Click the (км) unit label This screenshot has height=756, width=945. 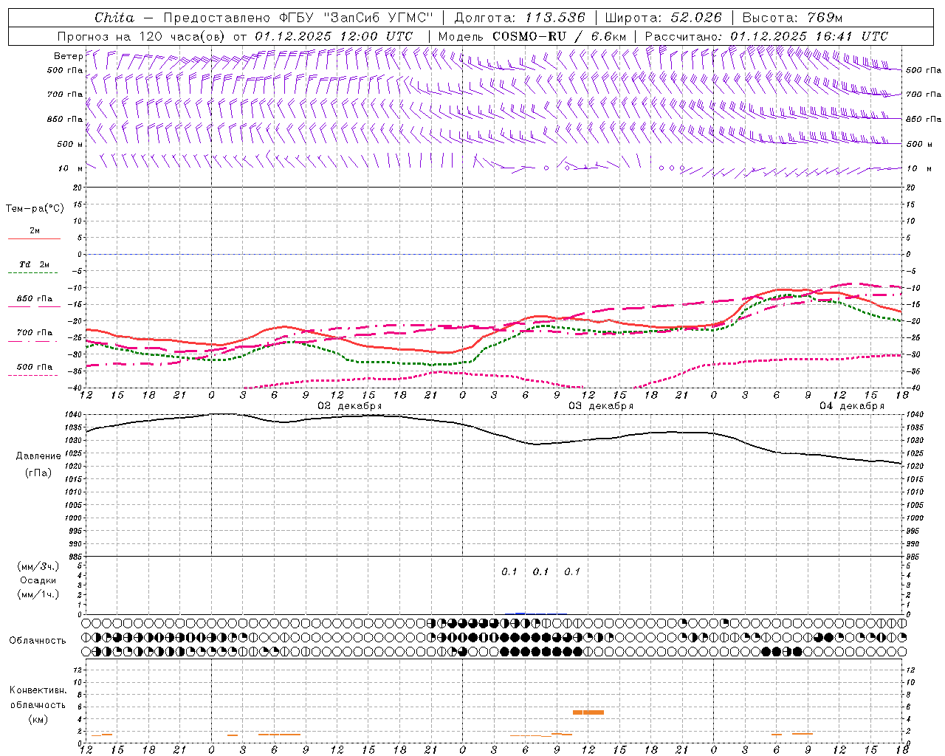point(38,719)
